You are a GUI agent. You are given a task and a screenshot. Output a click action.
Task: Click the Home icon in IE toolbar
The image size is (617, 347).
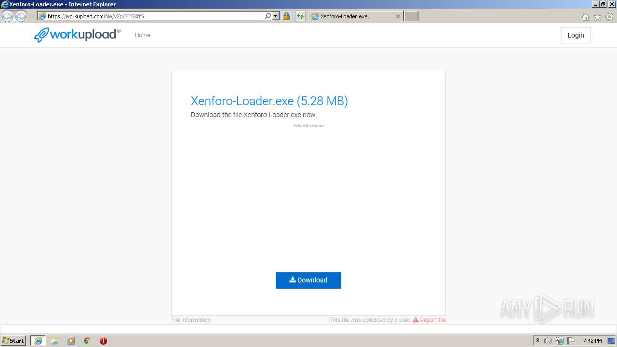click(585, 17)
